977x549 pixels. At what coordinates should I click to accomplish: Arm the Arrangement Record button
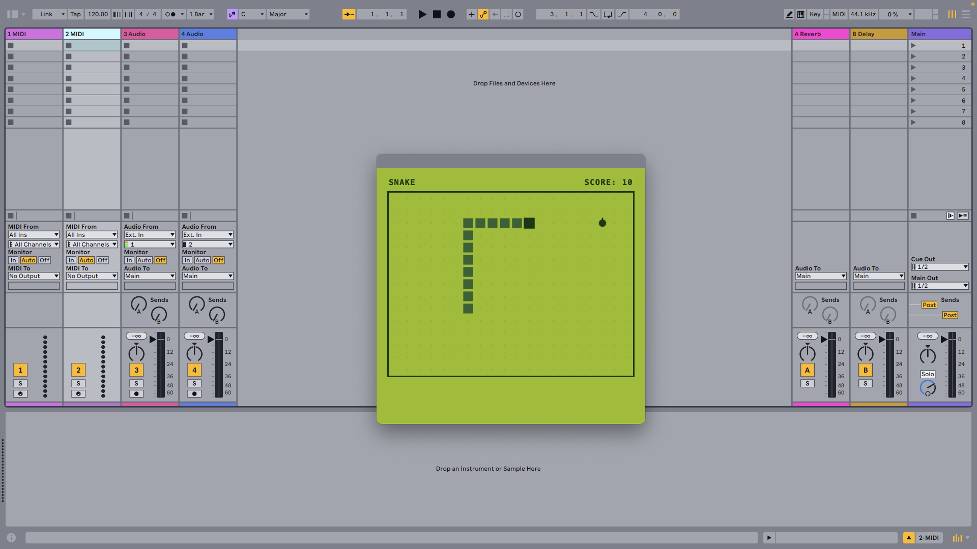coord(451,14)
